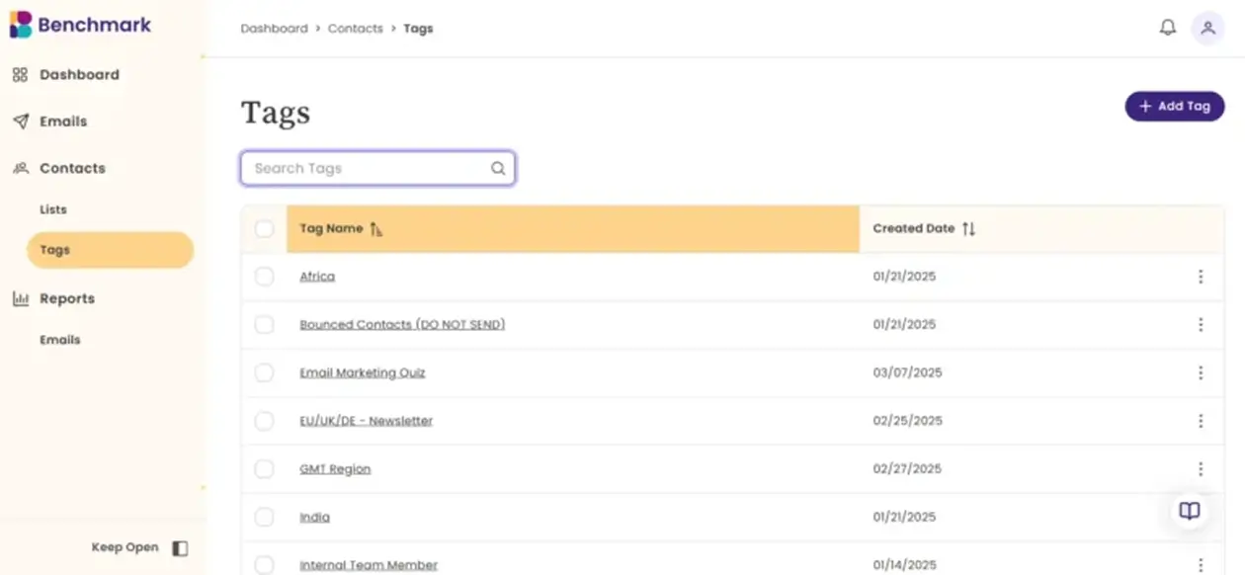Check the checkbox for GMT Region
This screenshot has height=575, width=1245.
point(264,468)
